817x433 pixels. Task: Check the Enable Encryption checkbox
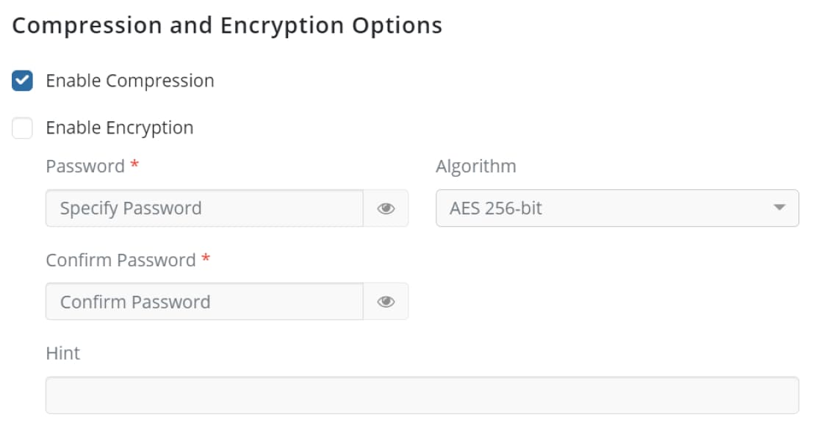tap(23, 128)
